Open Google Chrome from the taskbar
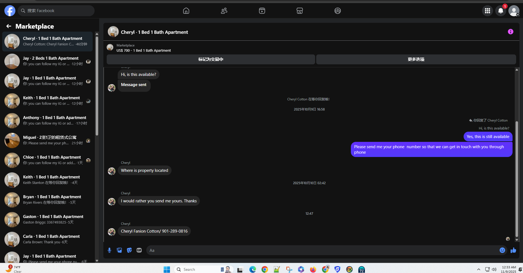The width and height of the screenshot is (523, 273). [x=265, y=269]
